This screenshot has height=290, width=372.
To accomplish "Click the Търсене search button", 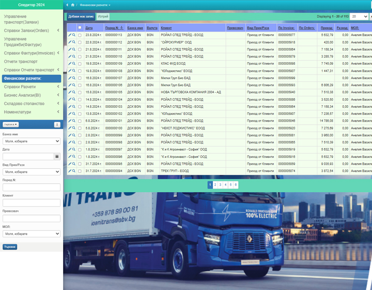I will (10, 247).
